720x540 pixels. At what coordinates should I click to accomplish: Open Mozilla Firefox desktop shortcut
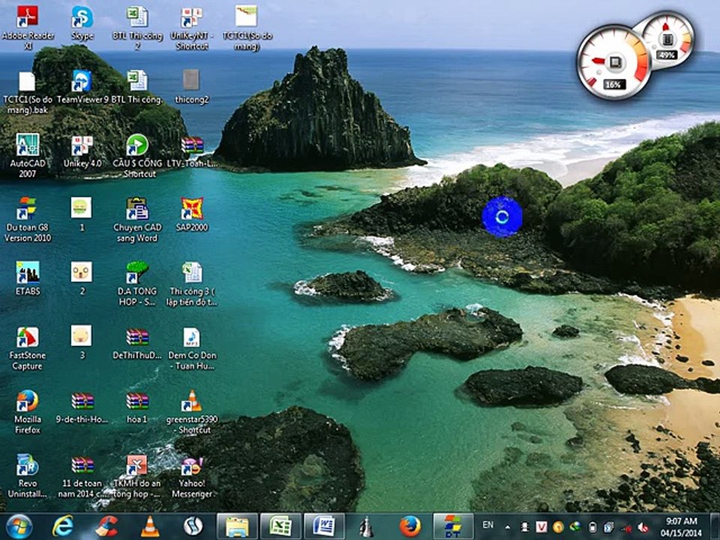28,400
